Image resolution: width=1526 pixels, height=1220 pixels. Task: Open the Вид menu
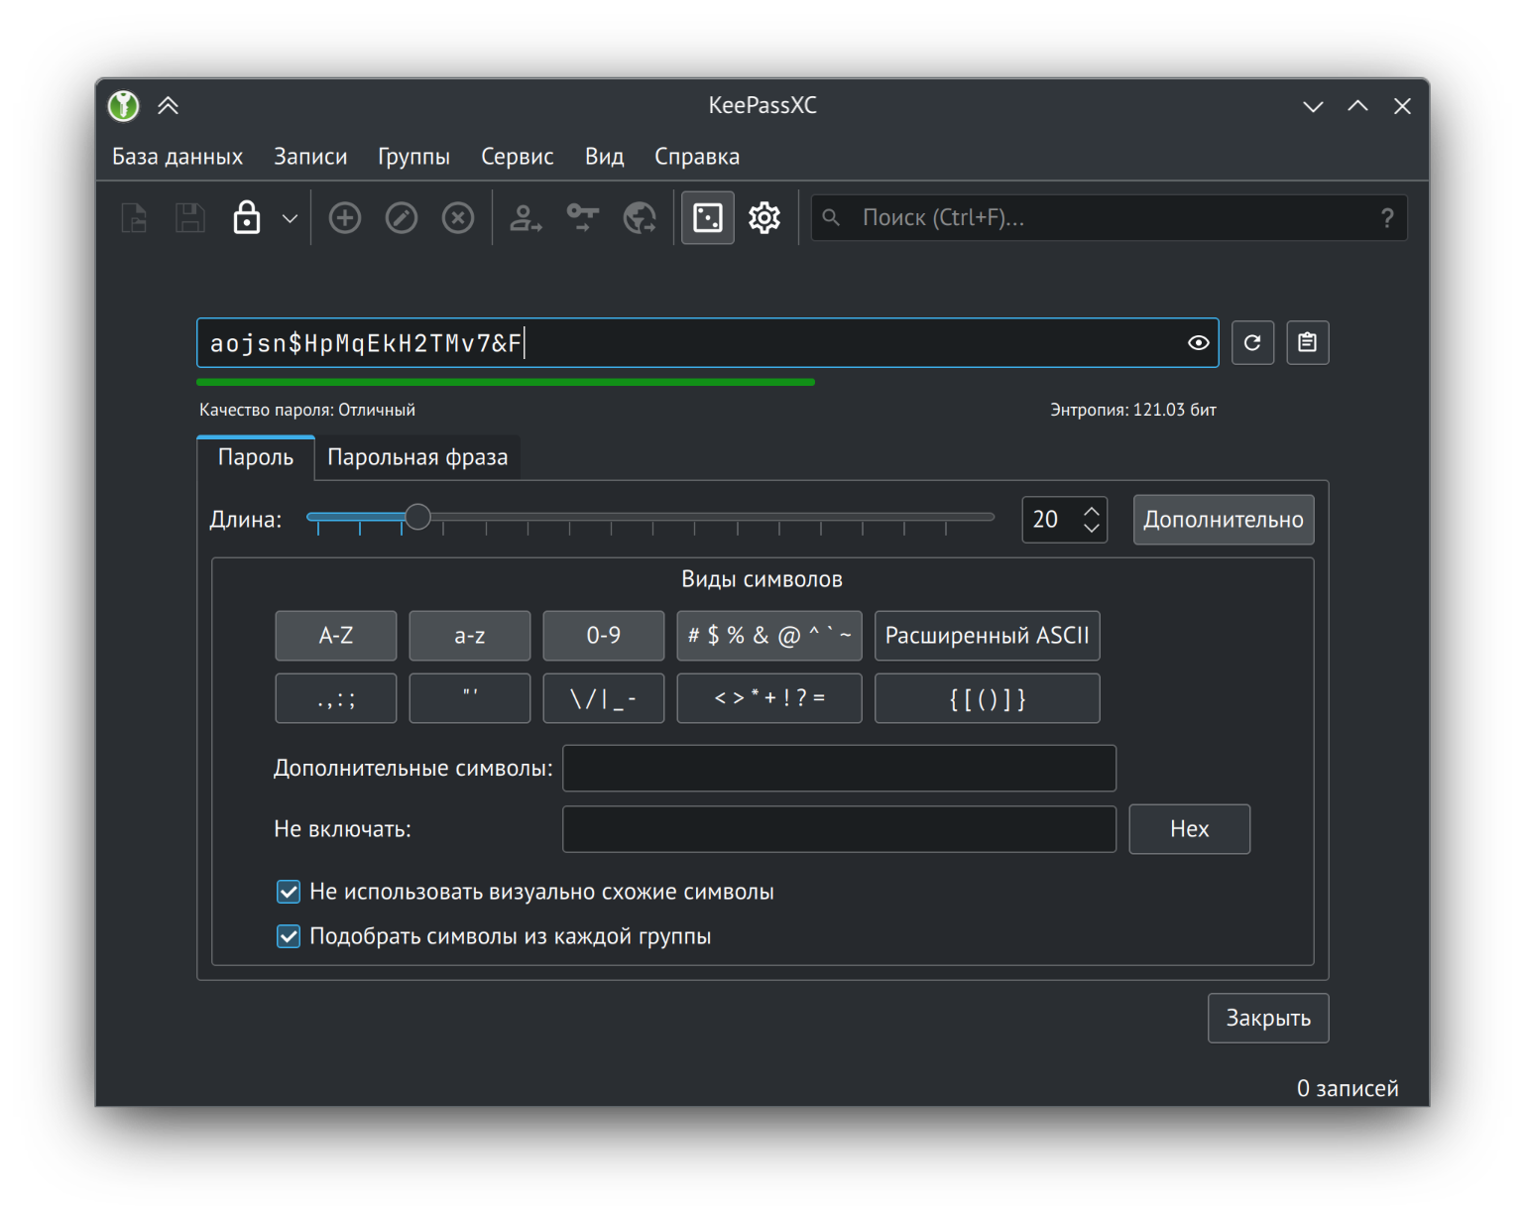605,157
